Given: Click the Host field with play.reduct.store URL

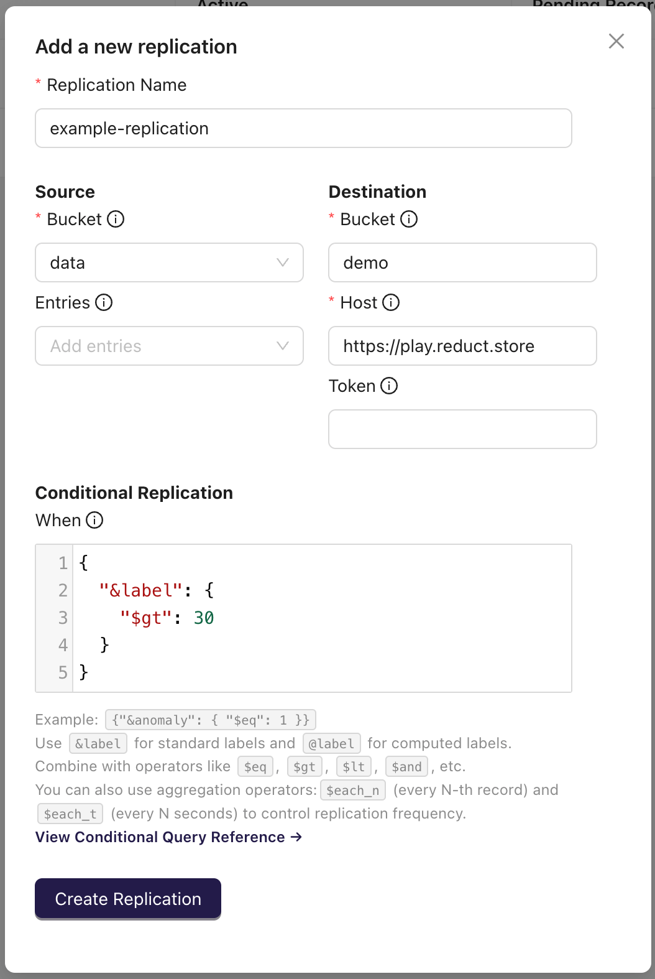Looking at the screenshot, I should pyautogui.click(x=462, y=346).
